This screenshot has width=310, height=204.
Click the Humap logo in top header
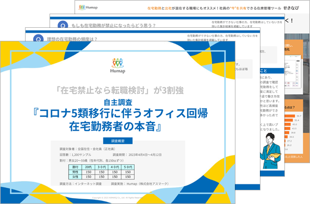click(x=88, y=8)
